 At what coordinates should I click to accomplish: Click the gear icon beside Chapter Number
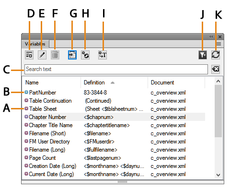26,117
